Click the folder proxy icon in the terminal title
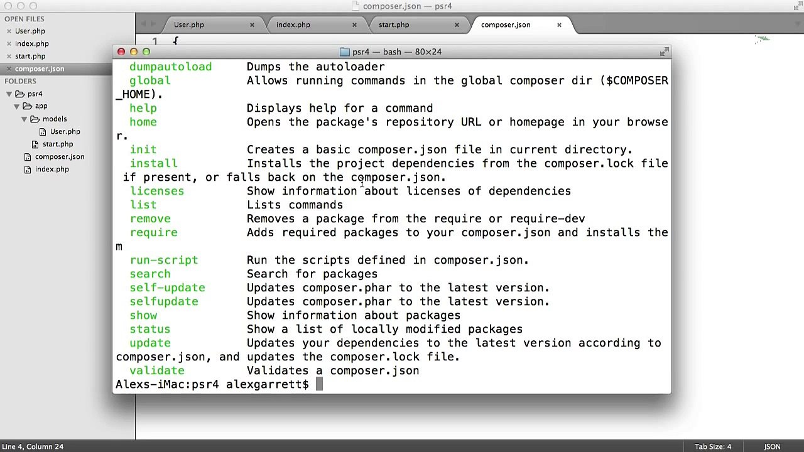The image size is (804, 452). (344, 51)
